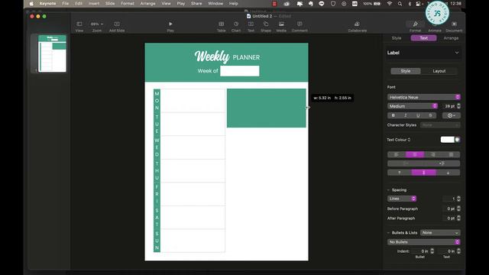Screen dimensions: 489x275
Task: Select slide 1 thumbnail in navigator
Action: pos(52,53)
